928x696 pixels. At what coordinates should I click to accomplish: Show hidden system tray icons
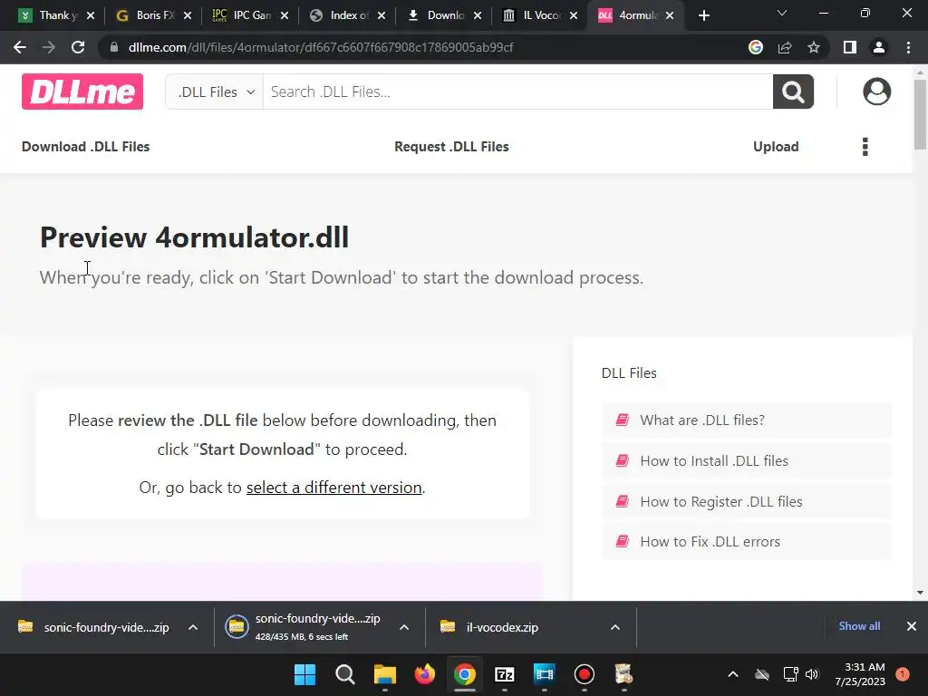732,674
